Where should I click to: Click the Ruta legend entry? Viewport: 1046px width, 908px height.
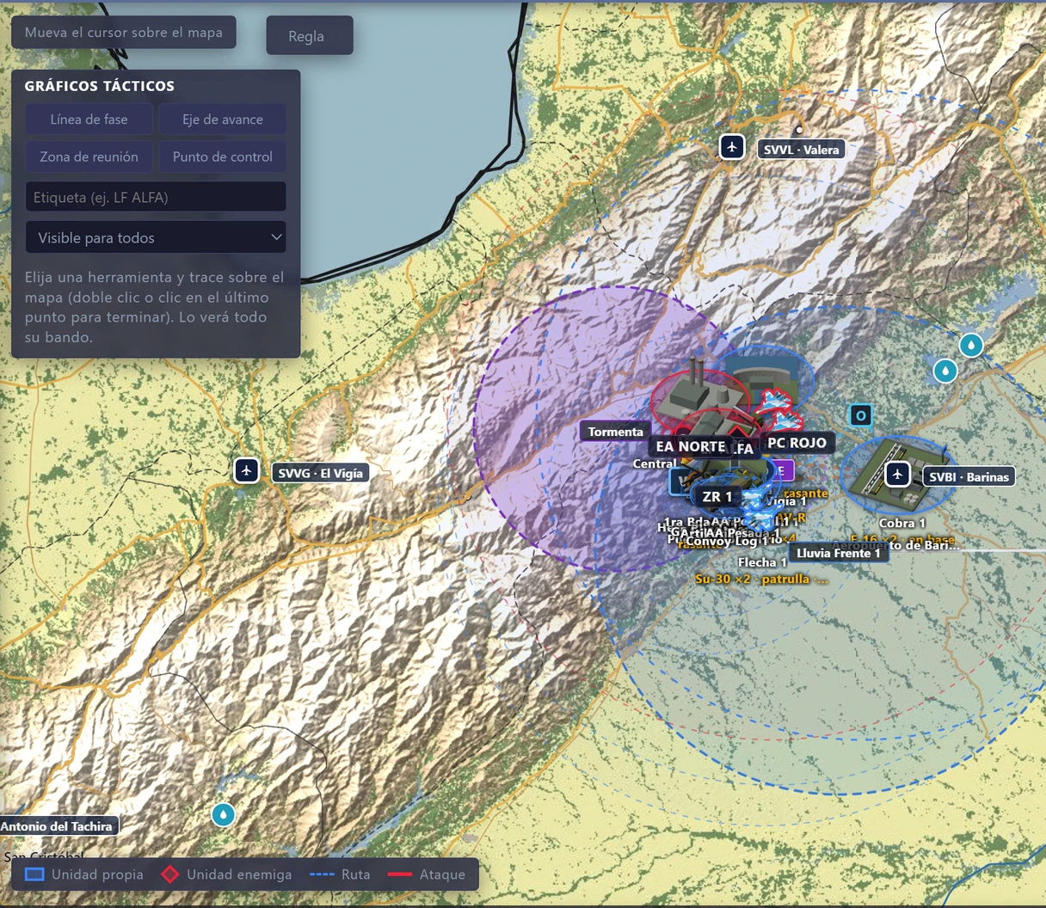[340, 874]
